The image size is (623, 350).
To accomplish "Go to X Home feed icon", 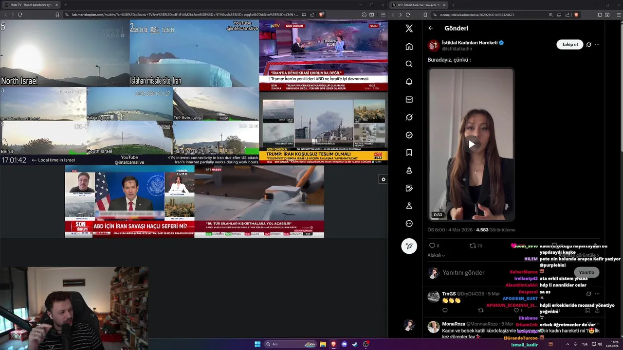I will click(x=409, y=46).
